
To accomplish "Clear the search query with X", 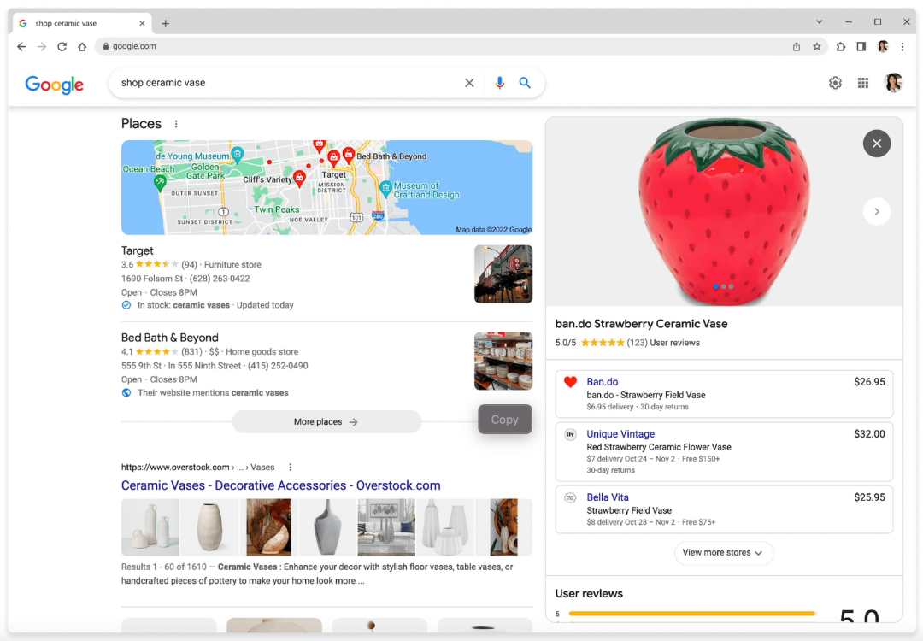I will click(469, 83).
